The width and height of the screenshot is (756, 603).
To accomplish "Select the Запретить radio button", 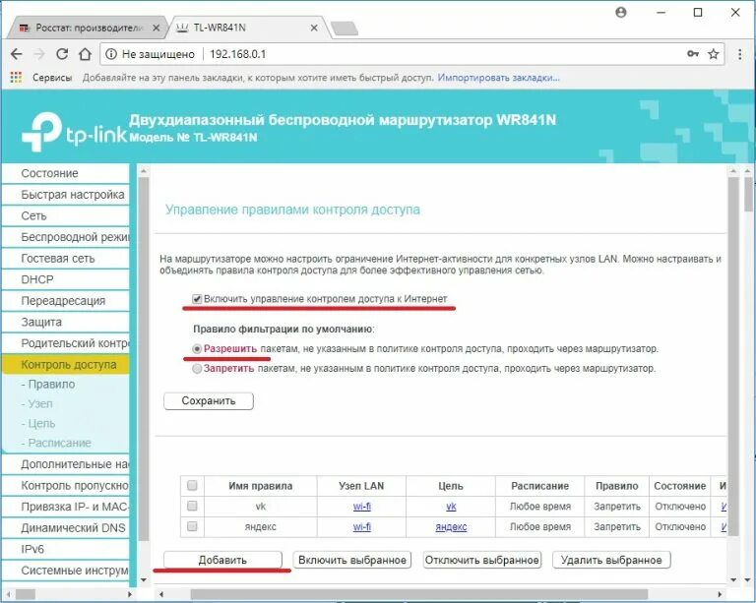I will (197, 369).
